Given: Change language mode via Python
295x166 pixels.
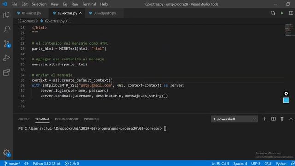Looking at the screenshot, I should pyautogui.click(x=281, y=164).
